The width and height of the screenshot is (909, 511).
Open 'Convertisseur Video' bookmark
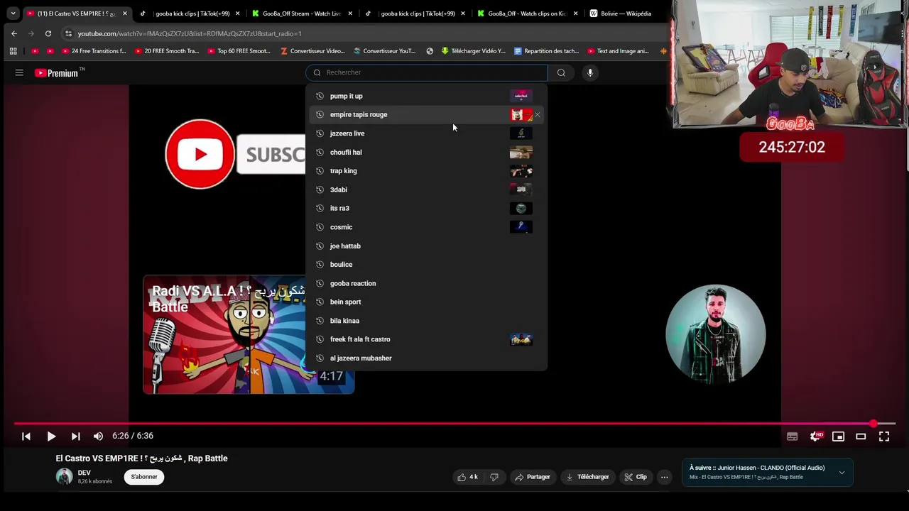pyautogui.click(x=312, y=51)
